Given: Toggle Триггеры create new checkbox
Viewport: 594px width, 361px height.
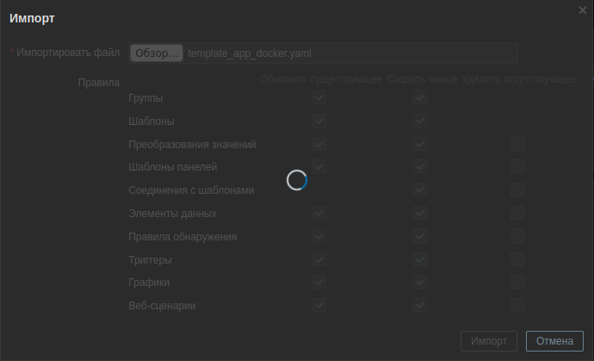Looking at the screenshot, I should [420, 259].
